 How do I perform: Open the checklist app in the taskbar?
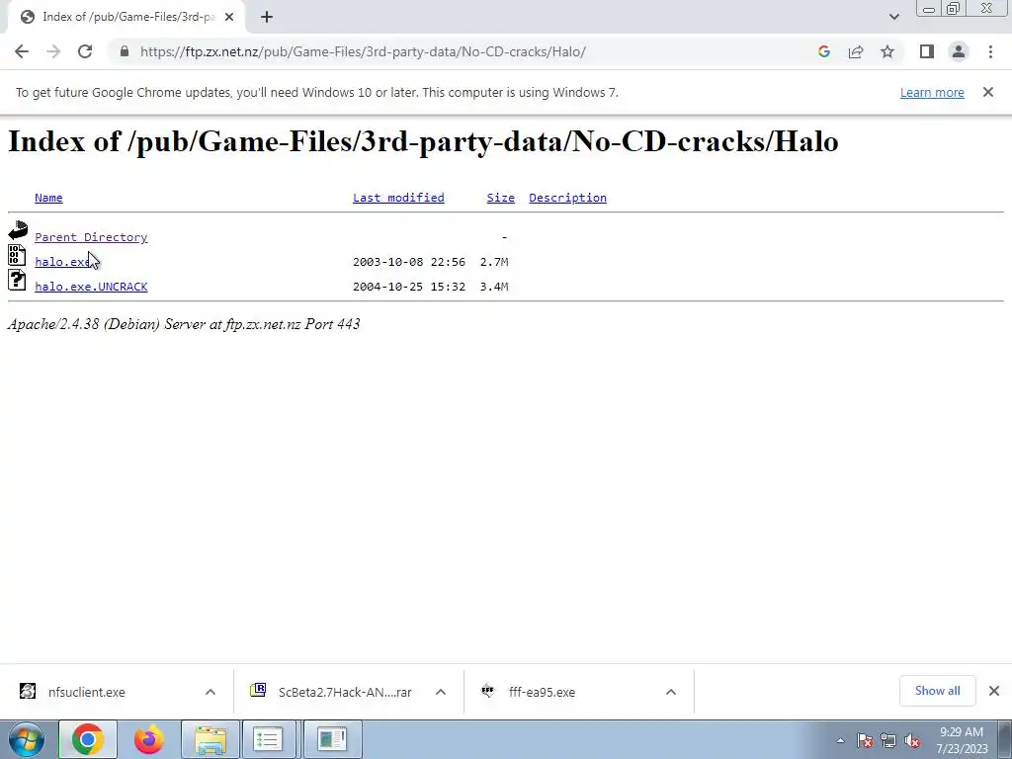click(267, 739)
